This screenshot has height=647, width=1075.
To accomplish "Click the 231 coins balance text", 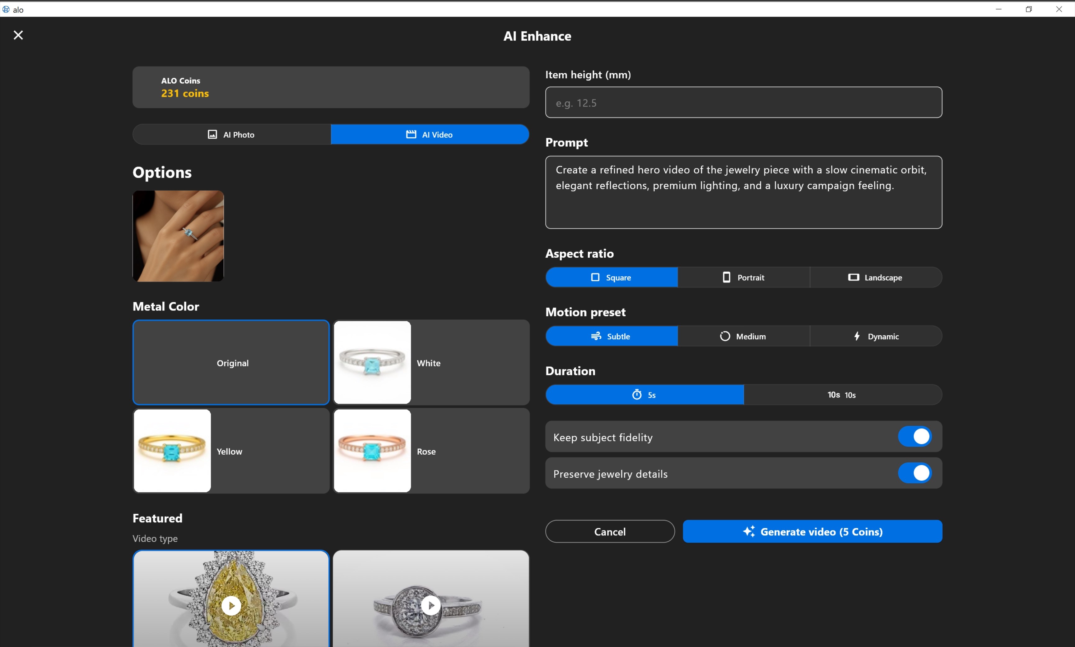I will coord(185,93).
